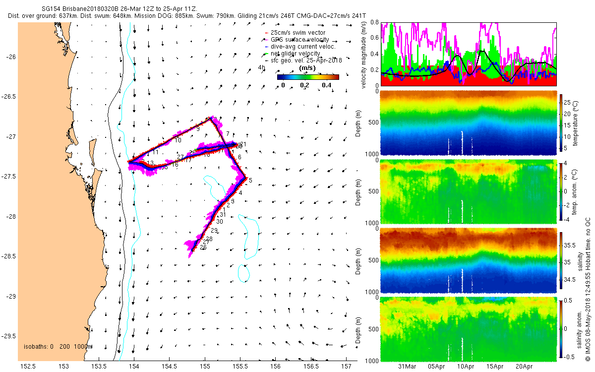Viewport: 595px width, 372px height.
Task: Click the 'velocity magnitude (m/s)' axis label
Action: tap(364, 55)
